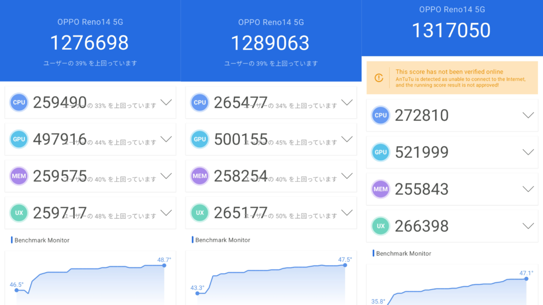Click the total score 1276698

tap(89, 43)
